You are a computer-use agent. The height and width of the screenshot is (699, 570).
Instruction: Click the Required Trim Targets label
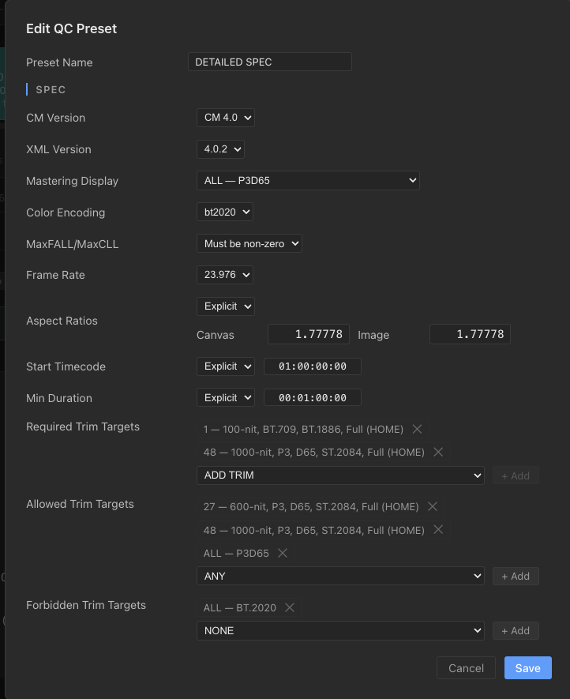pos(83,427)
